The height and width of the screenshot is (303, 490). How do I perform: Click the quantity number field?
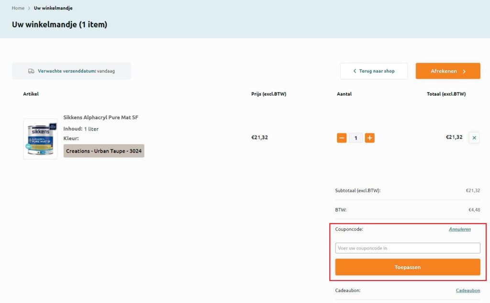tap(356, 138)
